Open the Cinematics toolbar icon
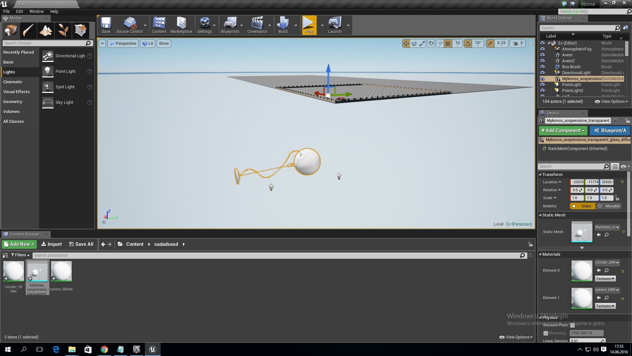Image resolution: width=632 pixels, height=356 pixels. coord(257,25)
